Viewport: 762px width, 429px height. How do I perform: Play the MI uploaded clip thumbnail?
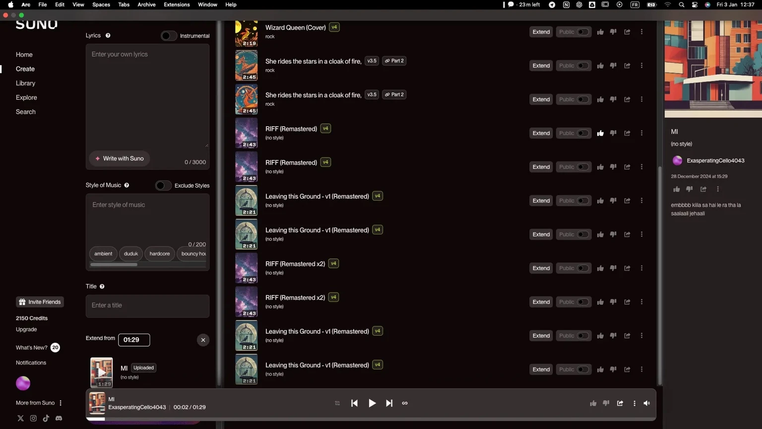(x=101, y=372)
